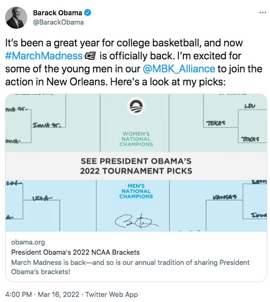Click the Women's National Champions label

[136, 139]
